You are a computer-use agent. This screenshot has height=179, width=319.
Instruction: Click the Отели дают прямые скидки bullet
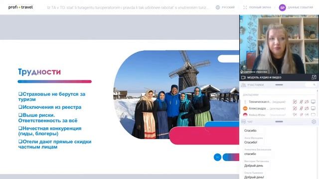click(55, 144)
